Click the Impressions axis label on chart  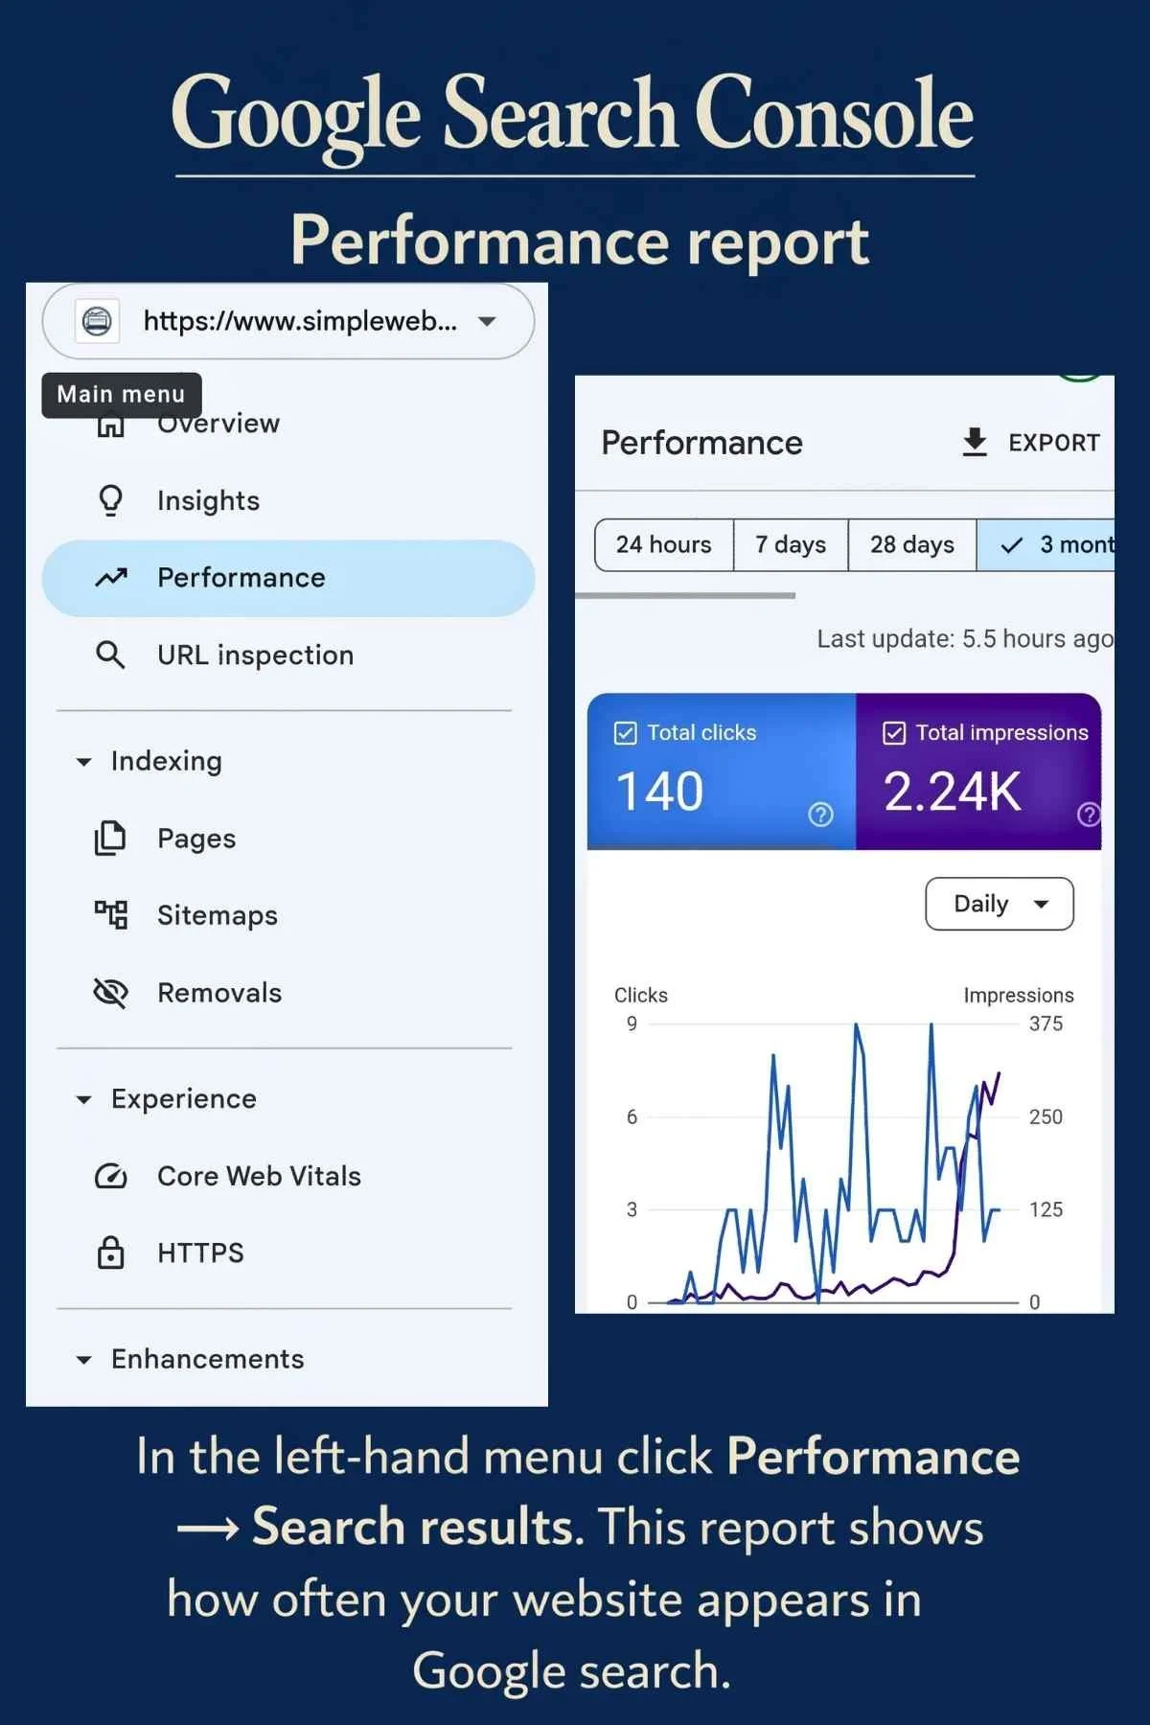tap(1019, 996)
